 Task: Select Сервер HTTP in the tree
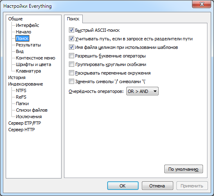tap(22, 130)
